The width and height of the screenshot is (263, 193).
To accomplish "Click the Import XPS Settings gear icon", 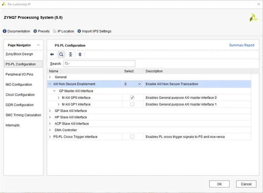I will click(79, 31).
